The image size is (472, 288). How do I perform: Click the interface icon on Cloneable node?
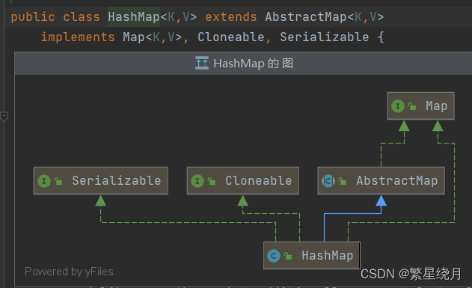click(197, 181)
